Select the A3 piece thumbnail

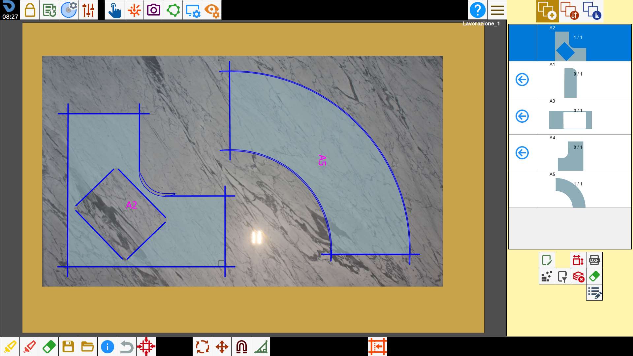coord(570,120)
